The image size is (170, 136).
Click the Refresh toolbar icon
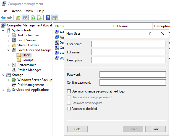(x=33, y=18)
